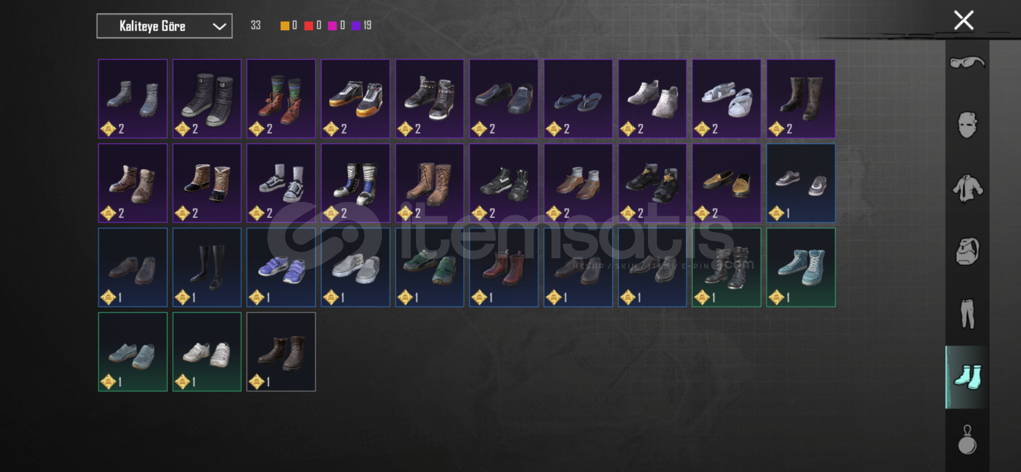Screen dimensions: 1021x472
Task: Choose the tall black boots item
Action: [207, 267]
